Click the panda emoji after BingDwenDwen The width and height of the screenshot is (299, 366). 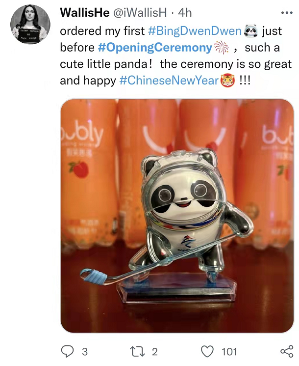pyautogui.click(x=250, y=31)
